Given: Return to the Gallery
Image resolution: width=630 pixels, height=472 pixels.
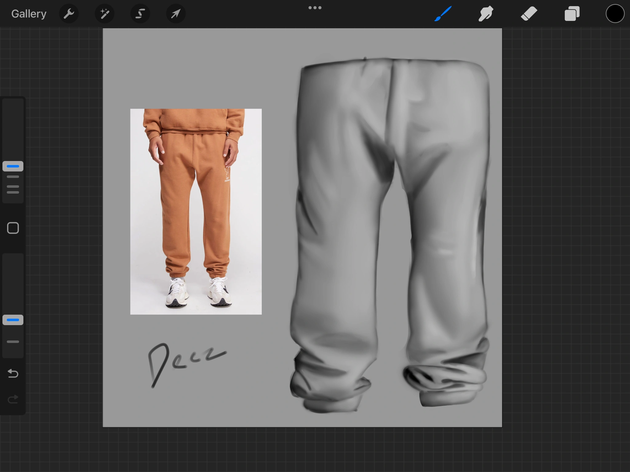Looking at the screenshot, I should coord(29,14).
